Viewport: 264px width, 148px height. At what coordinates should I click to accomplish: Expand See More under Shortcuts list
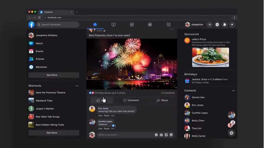[x=53, y=133]
